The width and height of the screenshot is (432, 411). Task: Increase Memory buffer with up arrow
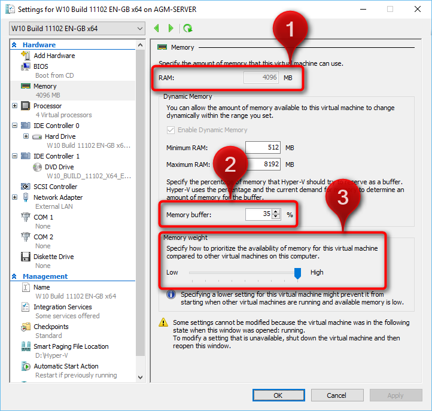(276, 212)
